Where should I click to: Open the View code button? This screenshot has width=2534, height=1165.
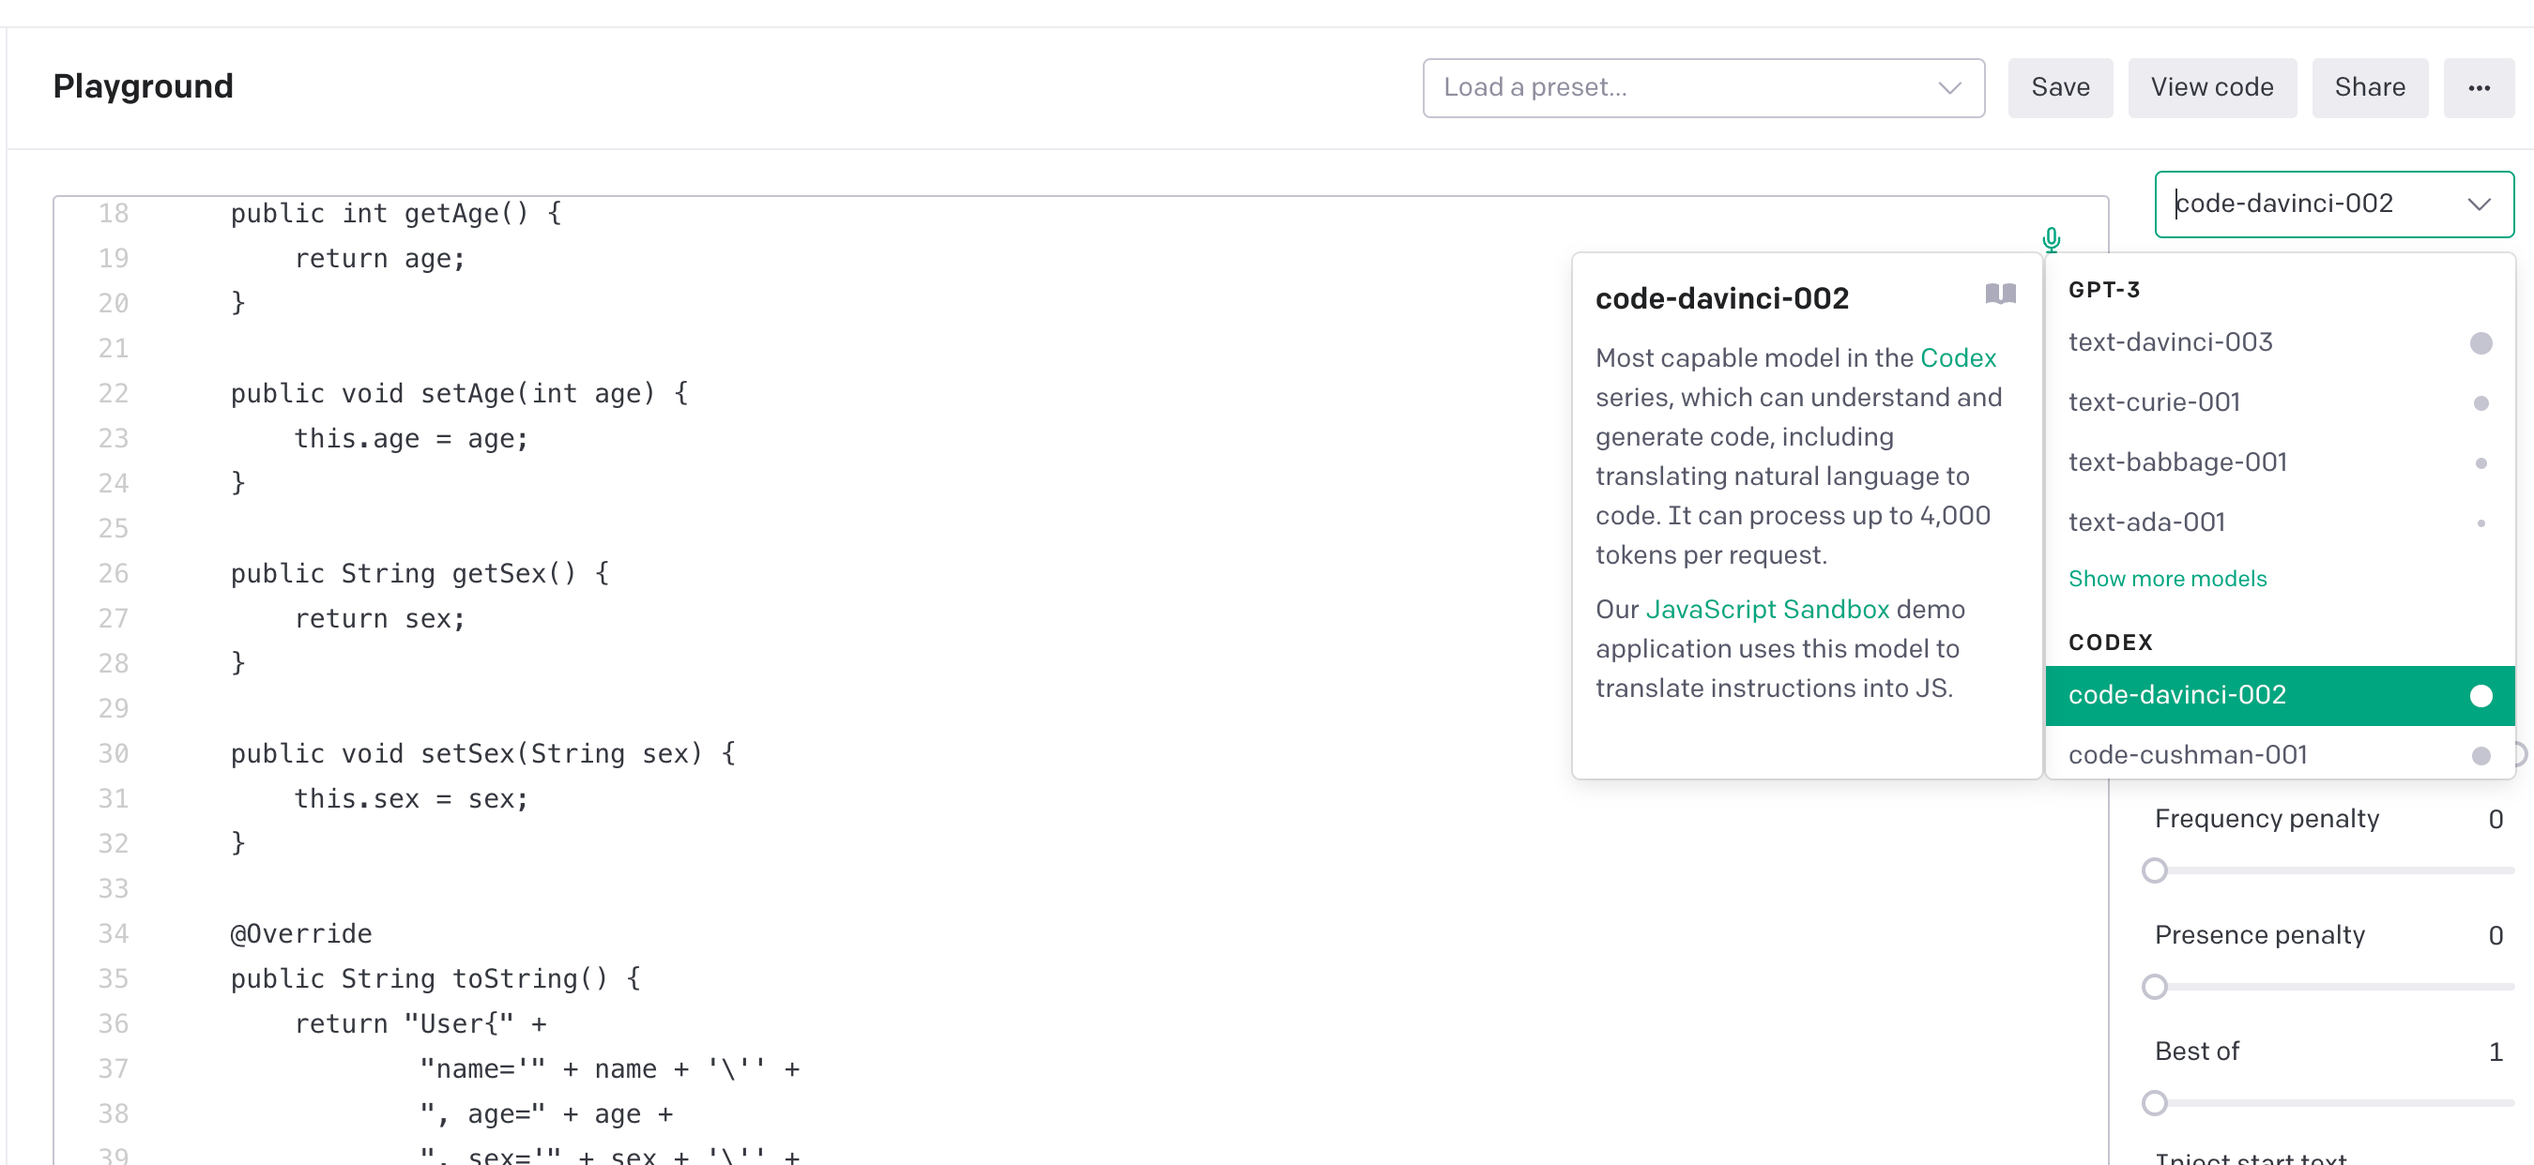pos(2211,87)
